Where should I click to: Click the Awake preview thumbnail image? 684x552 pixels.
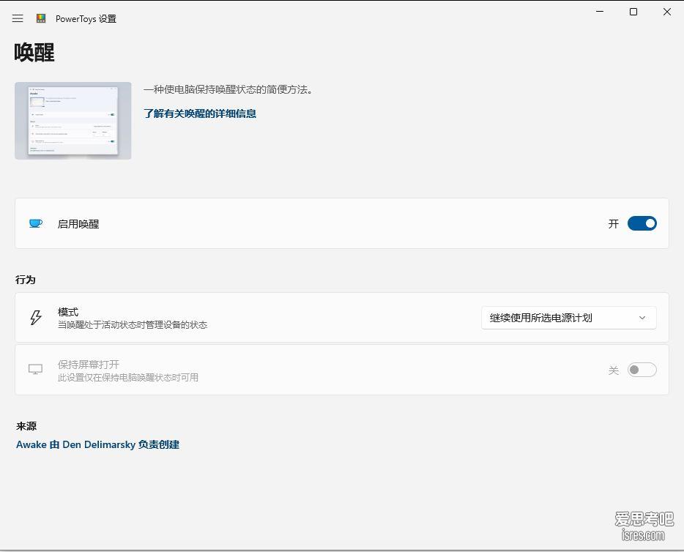[x=73, y=121]
